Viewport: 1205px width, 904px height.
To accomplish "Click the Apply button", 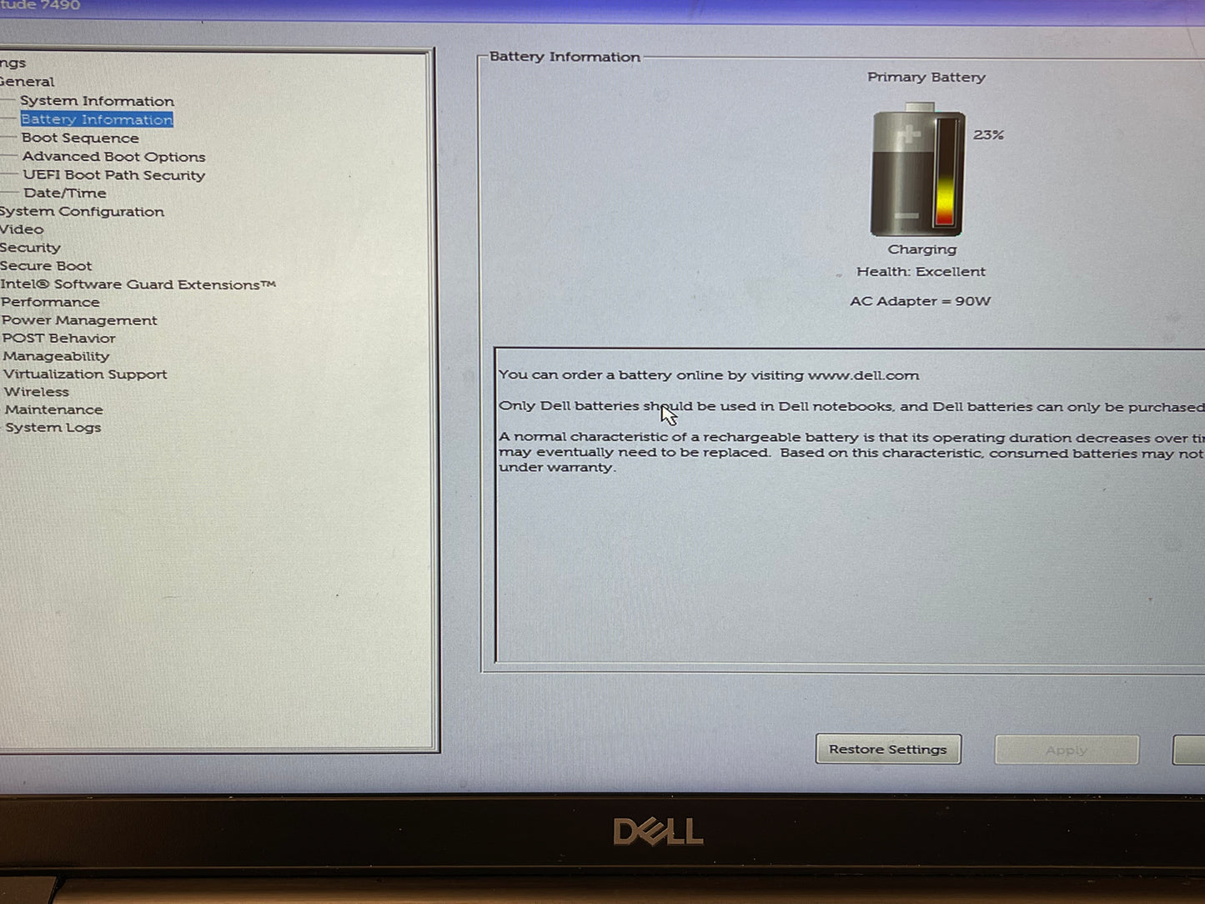I will [x=1066, y=749].
